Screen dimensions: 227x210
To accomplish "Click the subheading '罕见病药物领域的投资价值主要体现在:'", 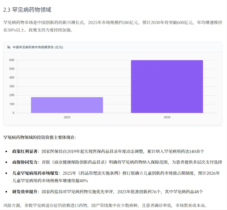I will pos(40,137).
